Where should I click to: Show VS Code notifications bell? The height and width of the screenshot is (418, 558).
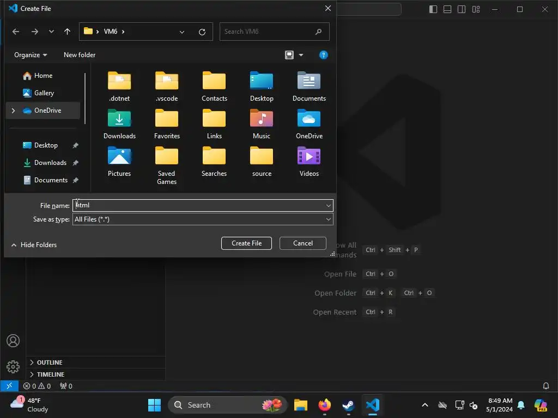545,386
